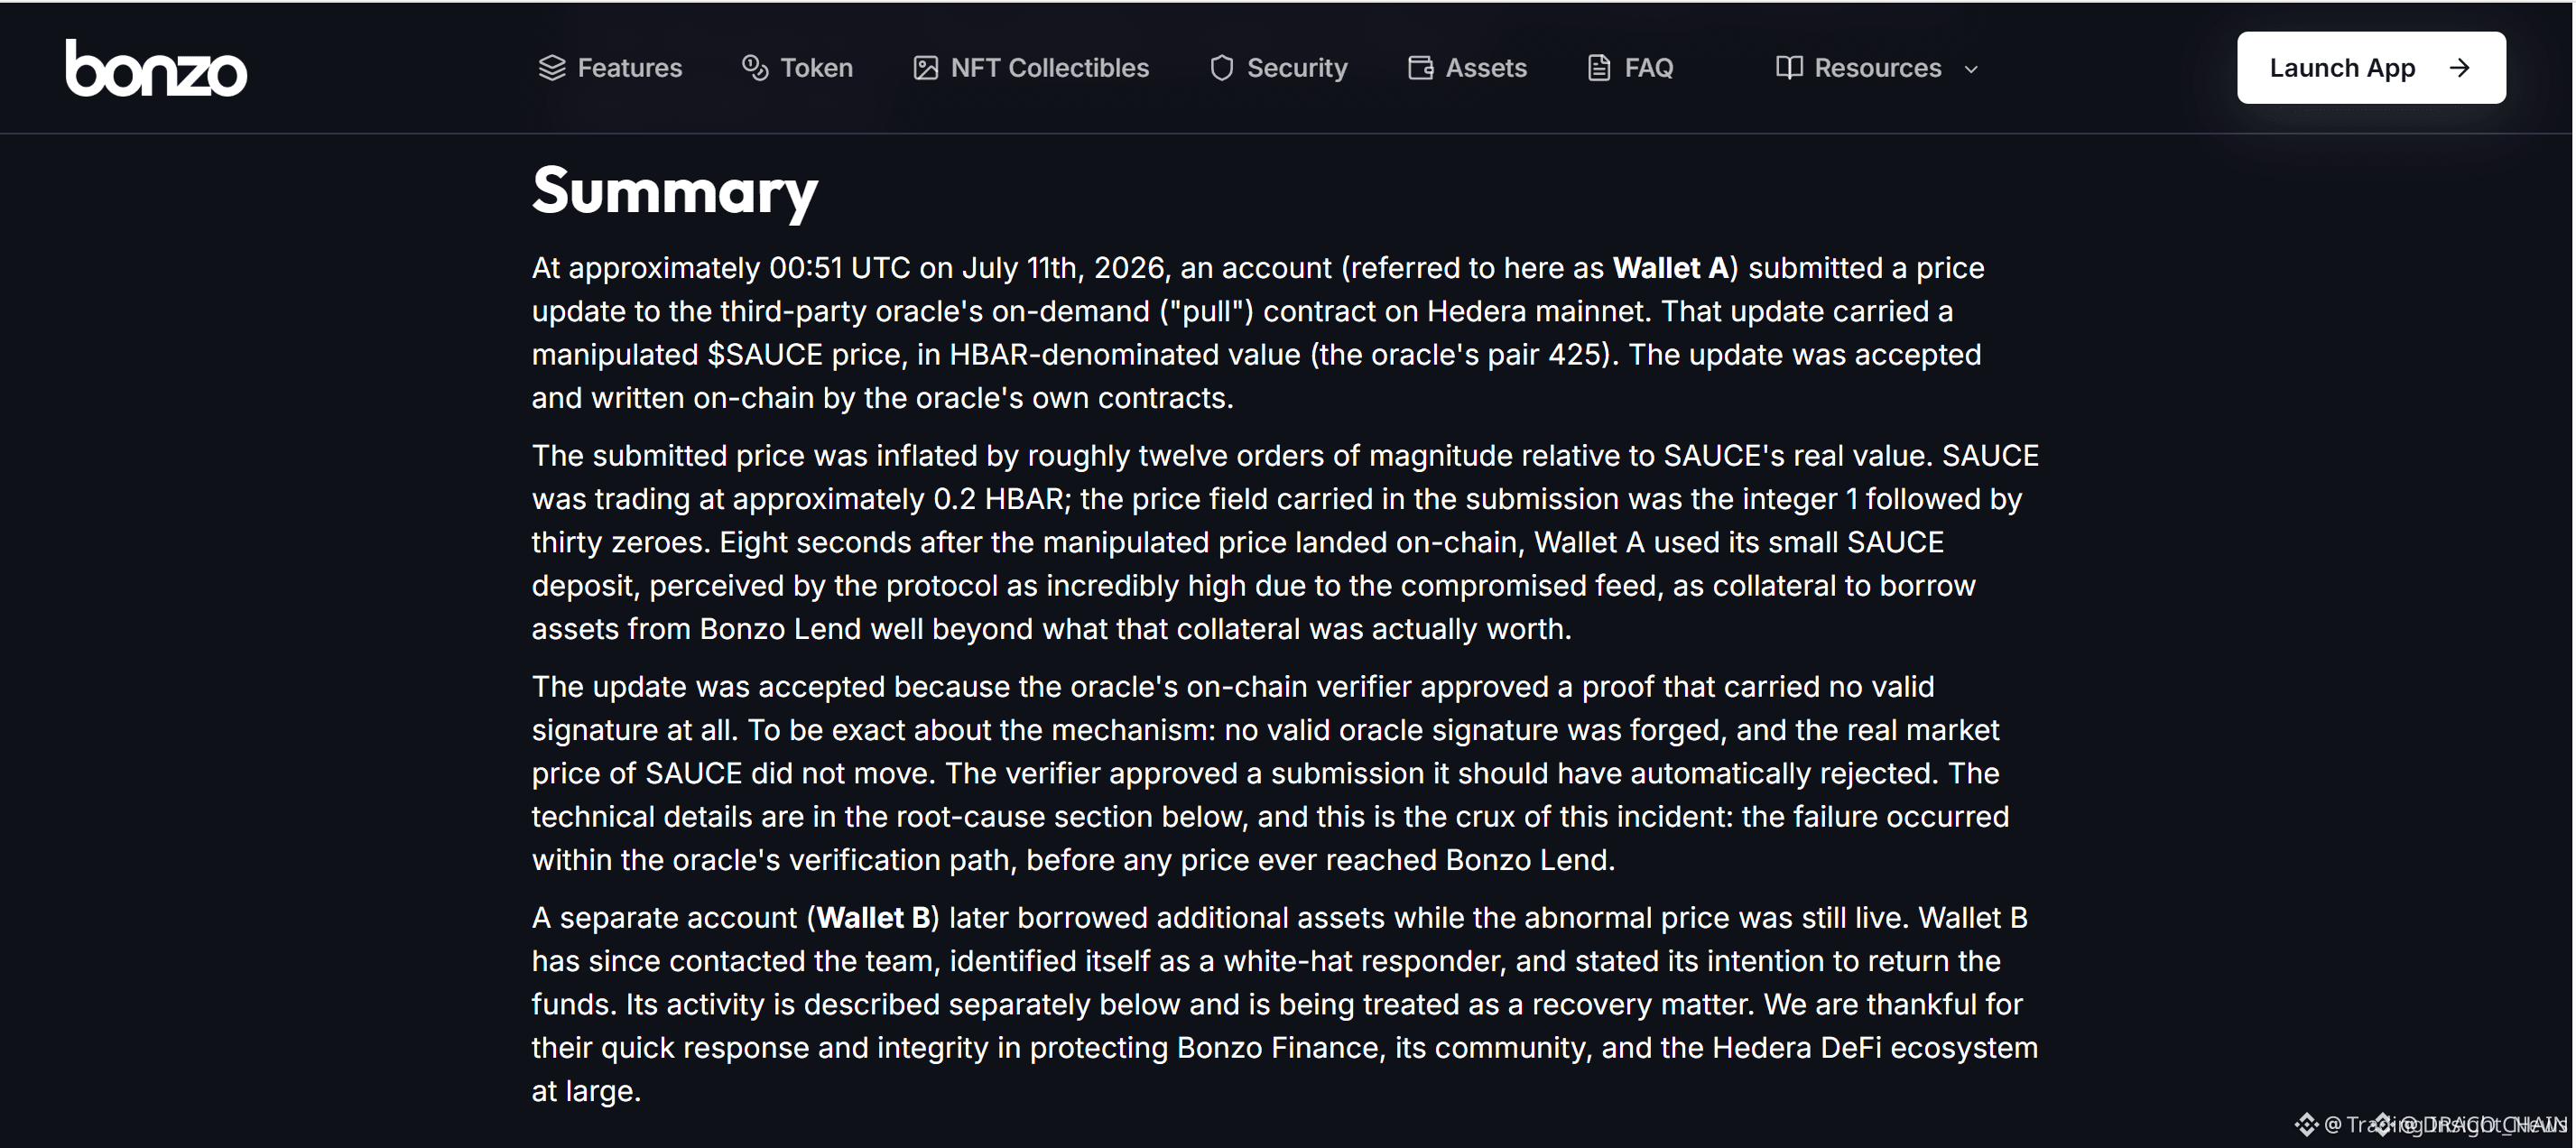Click the Token coins icon
2576x1148 pixels.
755,68
